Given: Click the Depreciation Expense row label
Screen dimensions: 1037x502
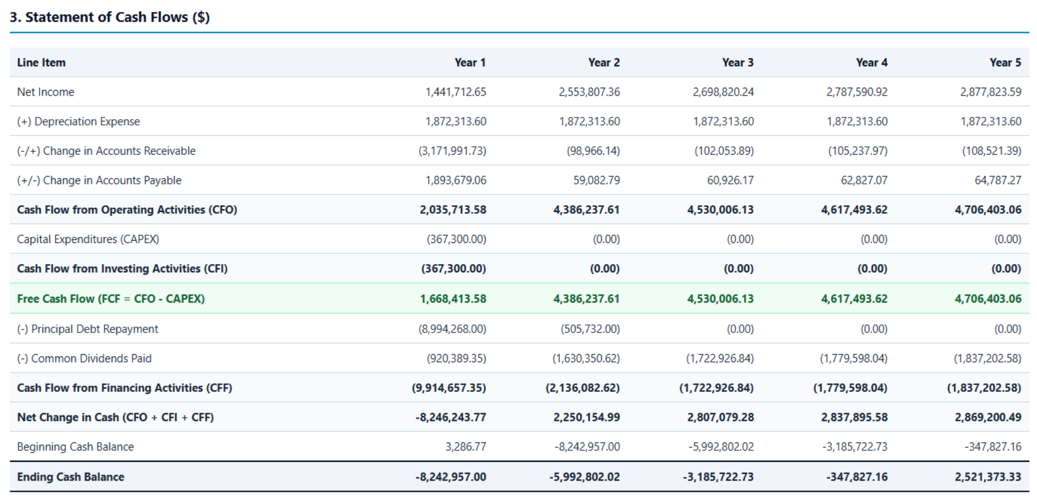Looking at the screenshot, I should 79,121.
